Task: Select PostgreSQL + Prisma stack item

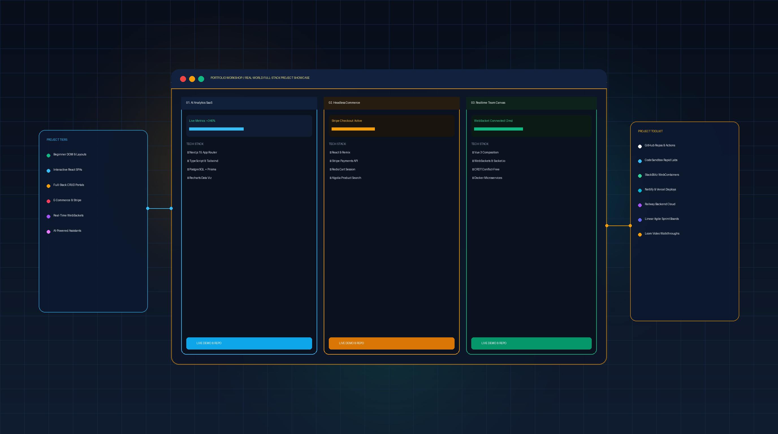Action: coord(202,169)
